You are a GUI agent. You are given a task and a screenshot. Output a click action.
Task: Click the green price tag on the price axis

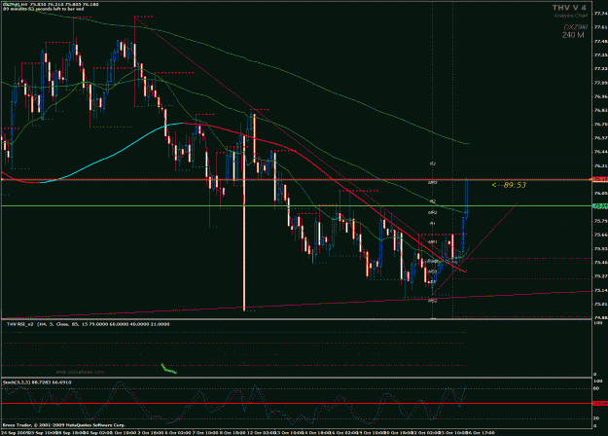600,206
